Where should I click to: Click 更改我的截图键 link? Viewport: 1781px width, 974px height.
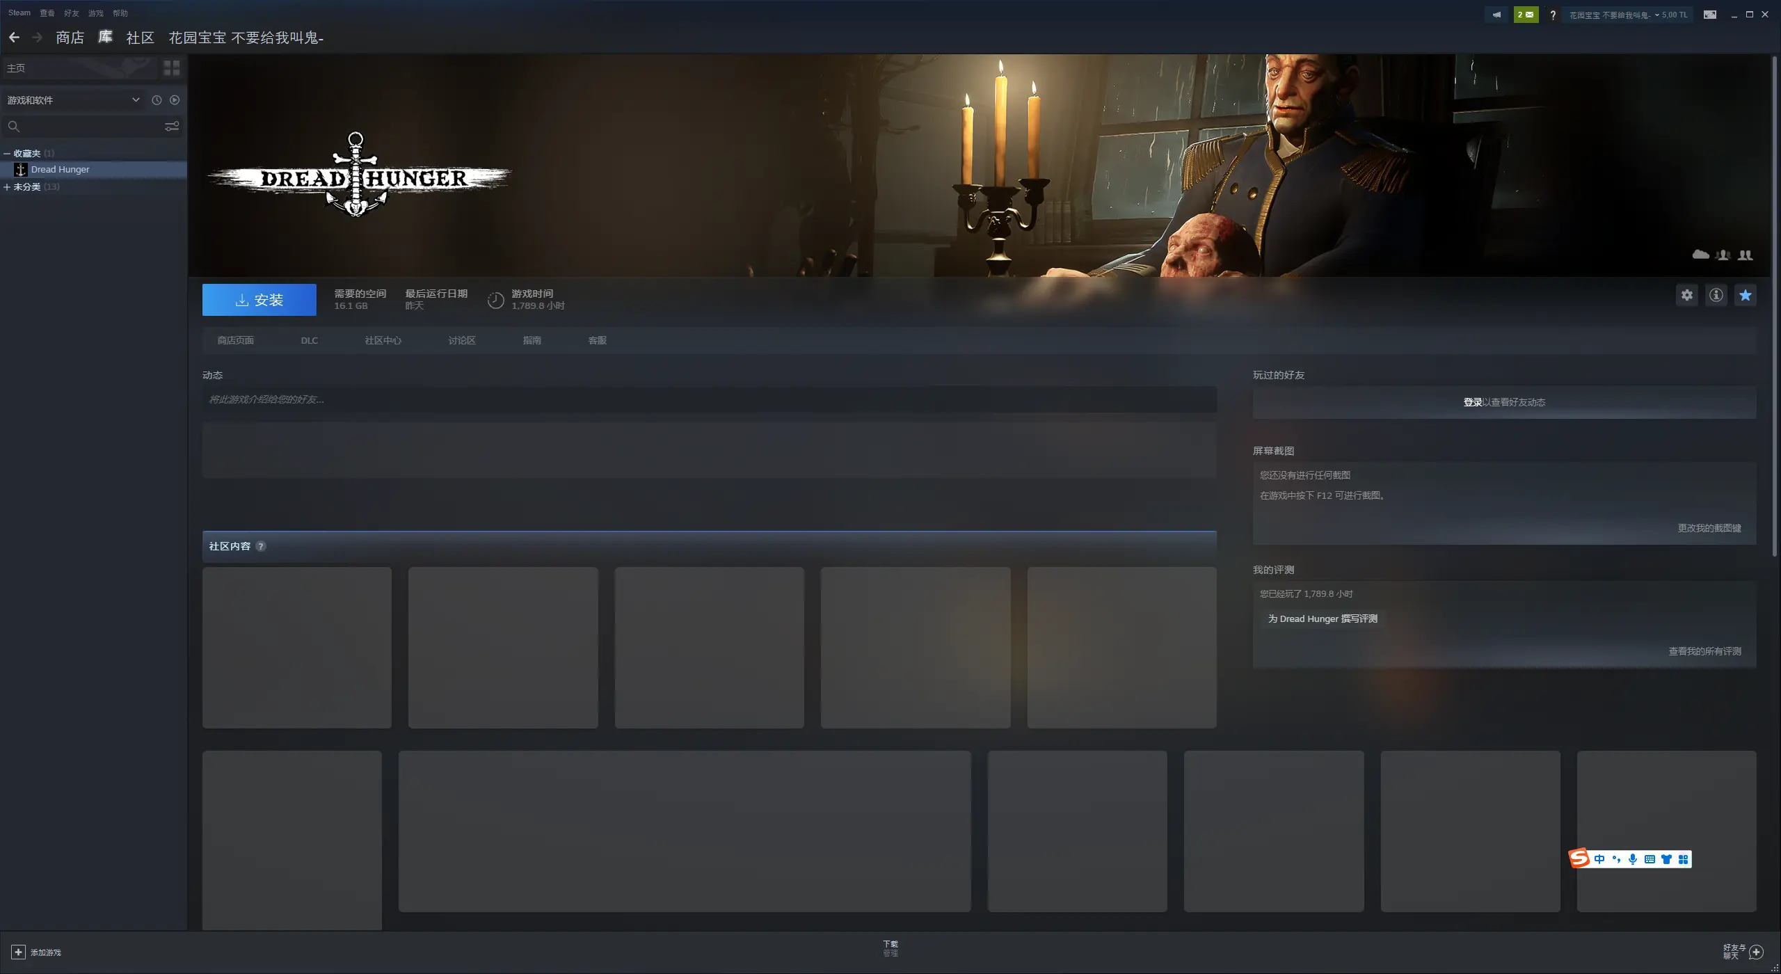tap(1709, 528)
